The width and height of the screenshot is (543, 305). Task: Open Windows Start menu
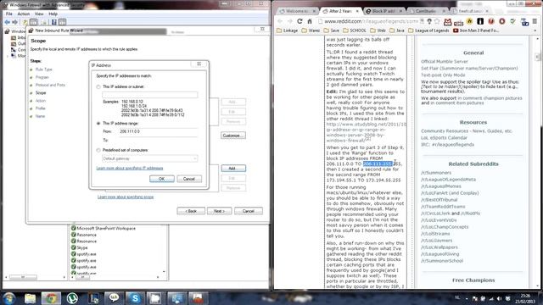point(8,298)
